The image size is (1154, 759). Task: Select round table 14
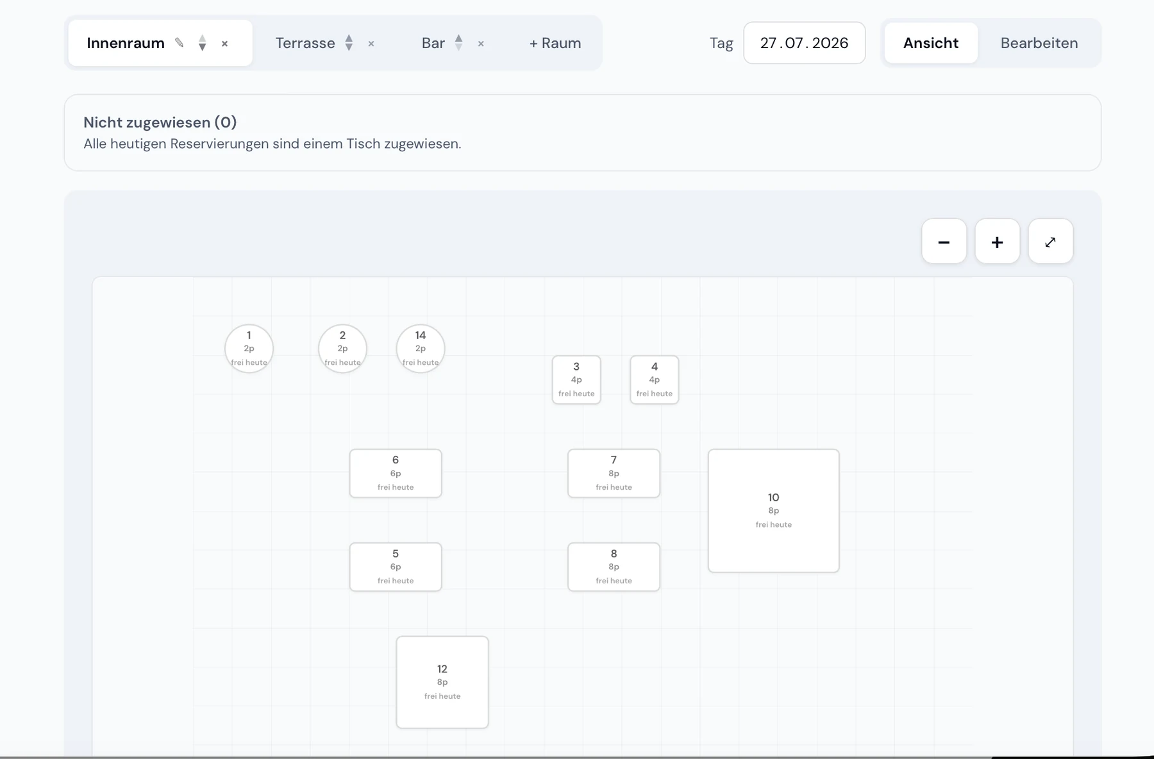point(421,349)
